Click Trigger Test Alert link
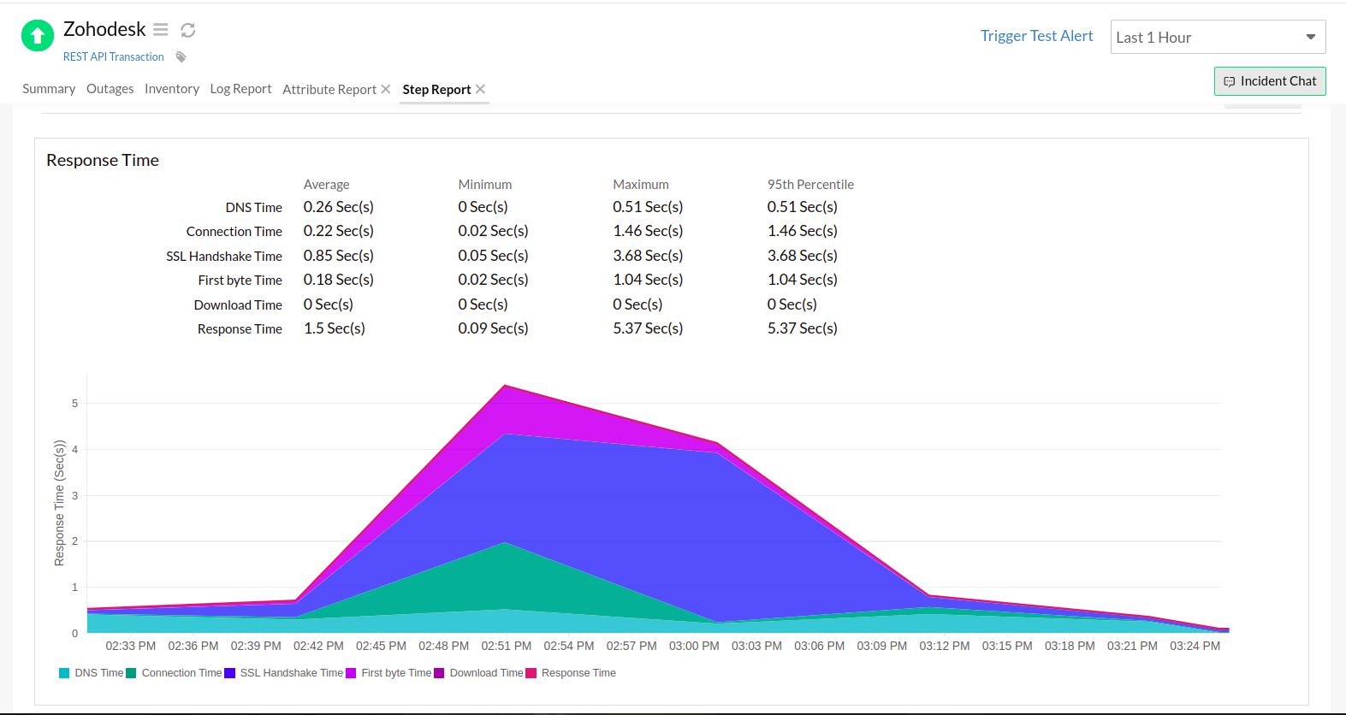This screenshot has width=1346, height=715. (x=1036, y=36)
